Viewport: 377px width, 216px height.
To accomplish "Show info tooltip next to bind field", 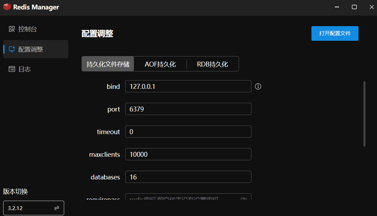I will [x=258, y=86].
